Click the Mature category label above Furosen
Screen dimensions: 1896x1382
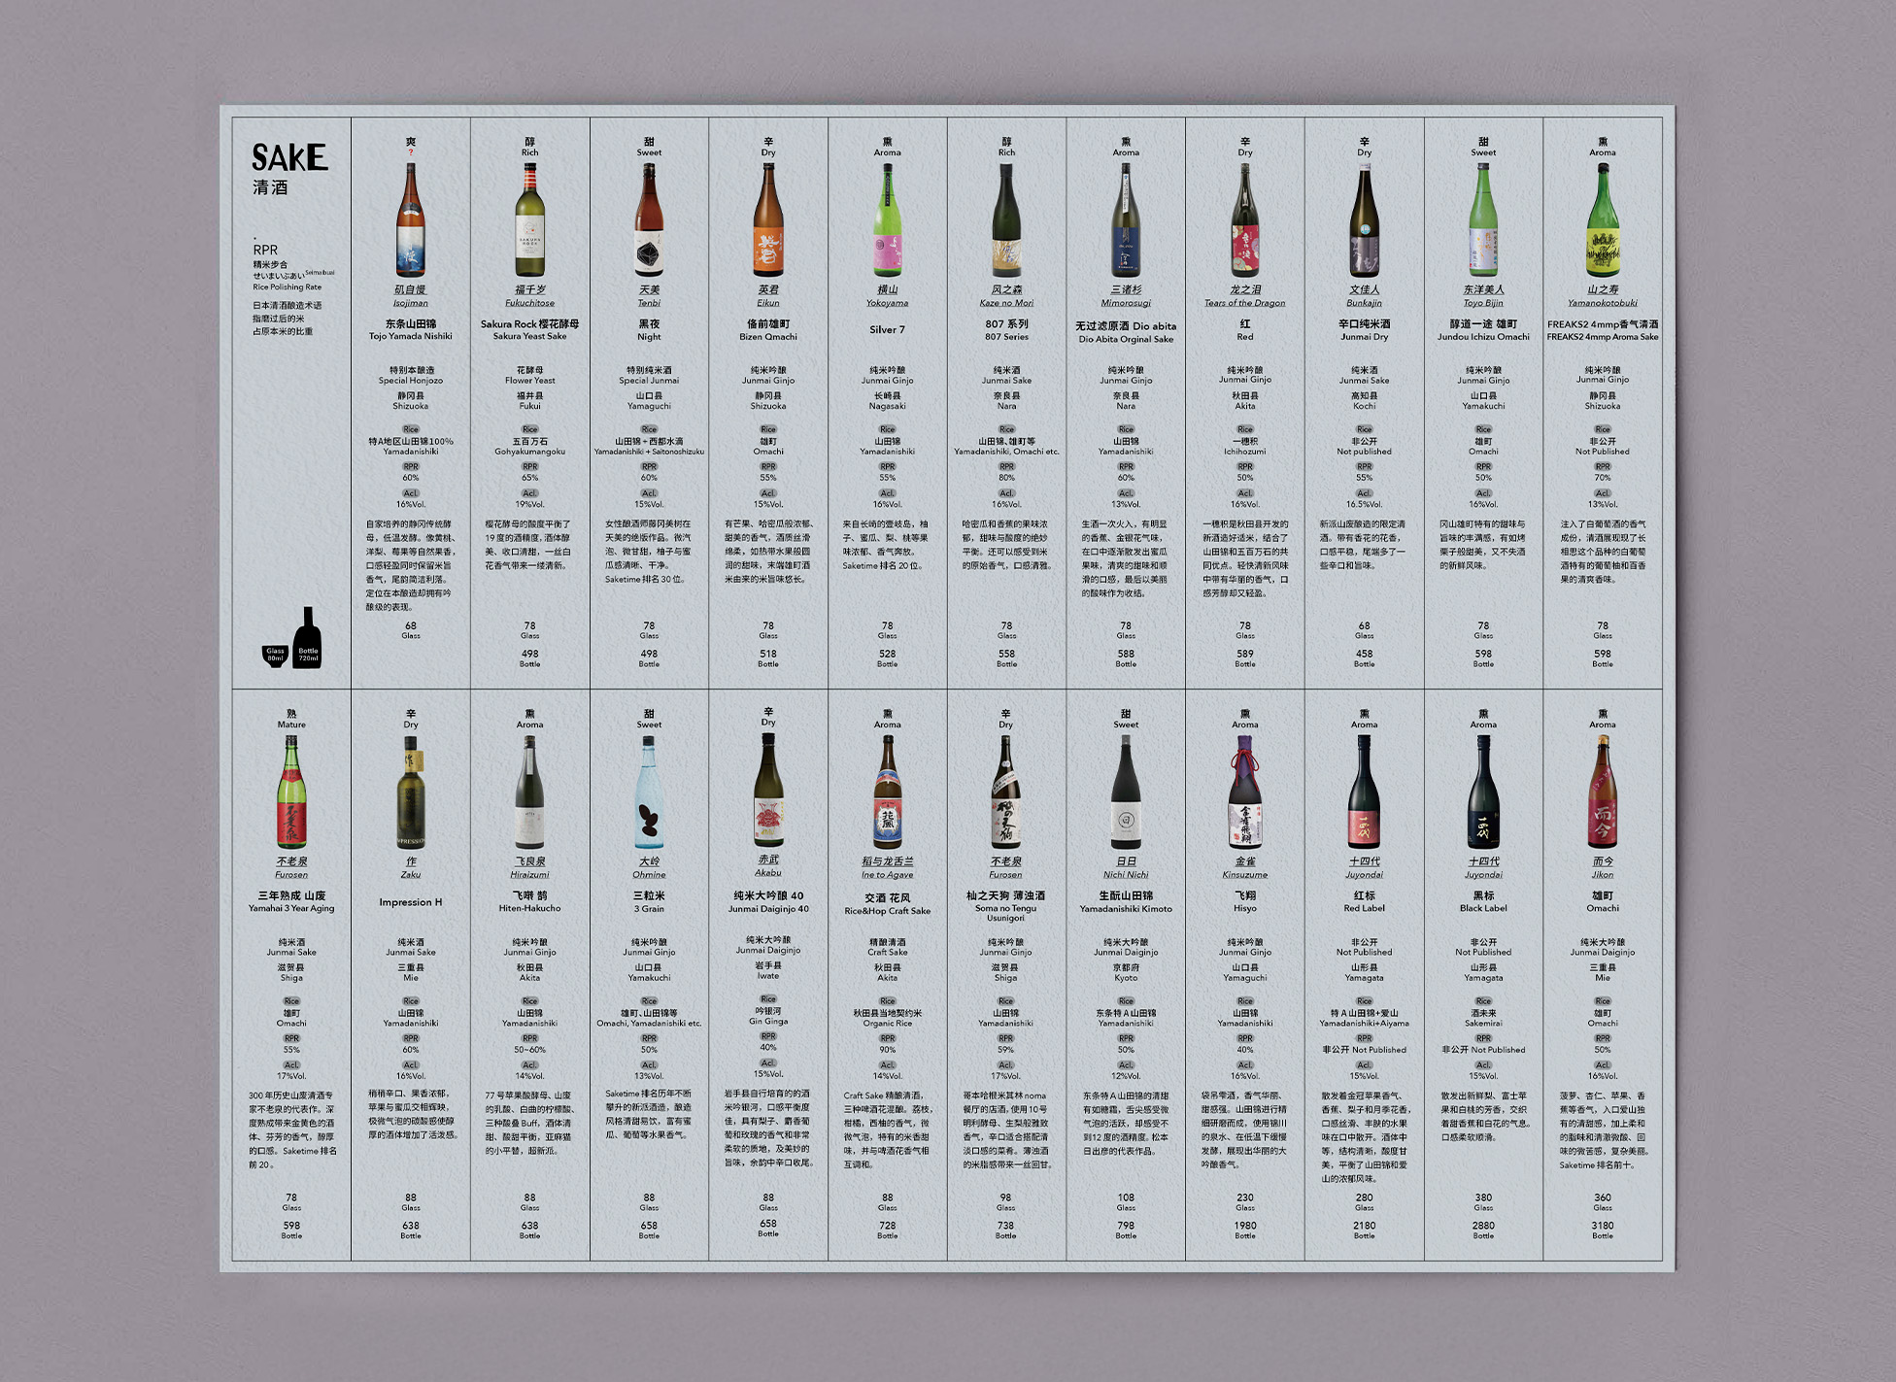[x=291, y=725]
